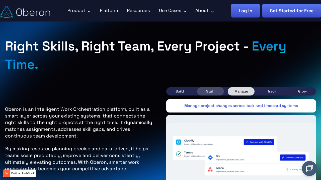Open the Platform nav item
321x180 pixels.
tap(109, 11)
